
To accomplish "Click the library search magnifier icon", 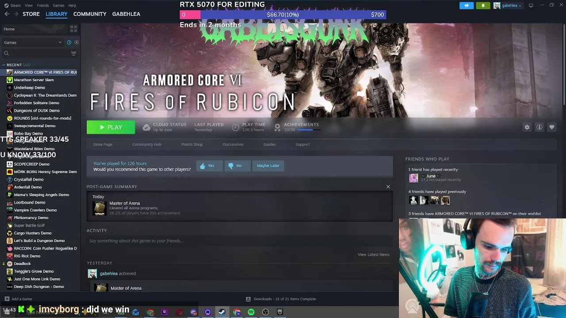I will (6, 53).
